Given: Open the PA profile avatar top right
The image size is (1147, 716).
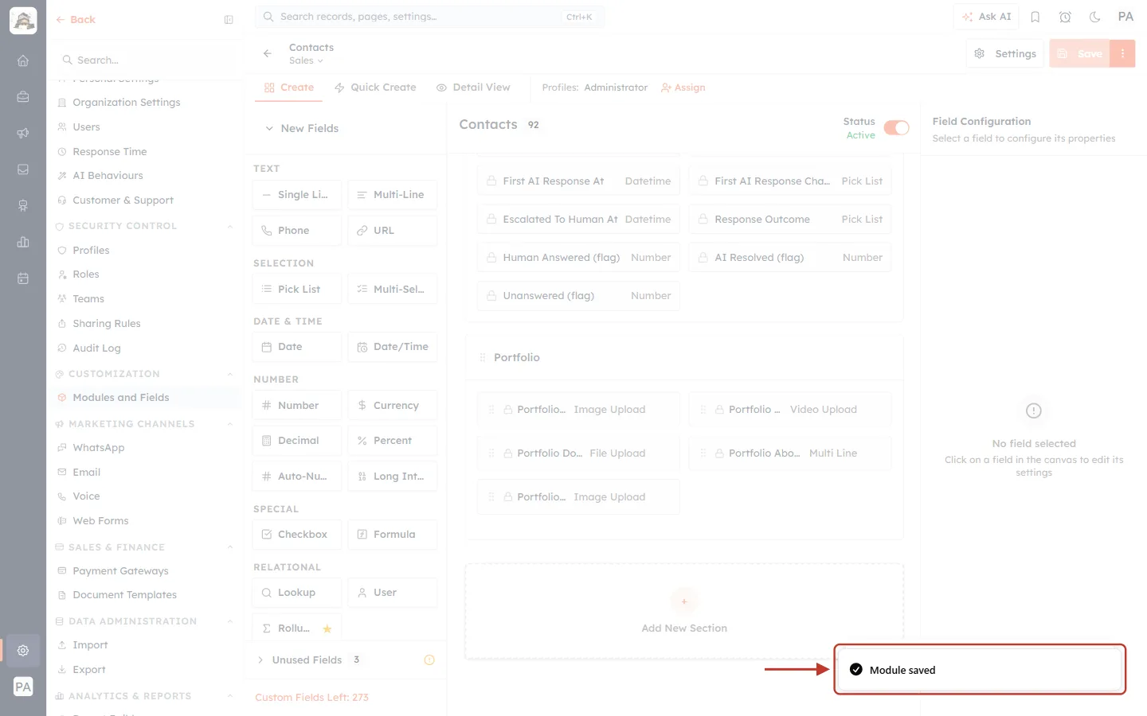Looking at the screenshot, I should pos(1125,17).
